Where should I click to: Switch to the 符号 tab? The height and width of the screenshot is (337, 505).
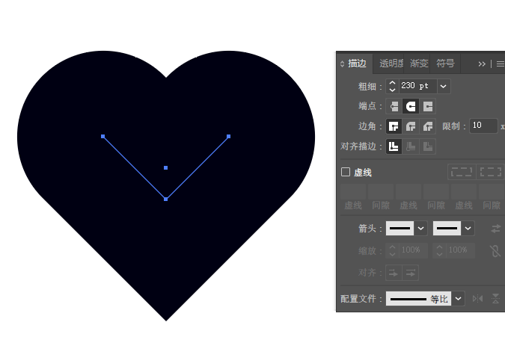tap(445, 64)
